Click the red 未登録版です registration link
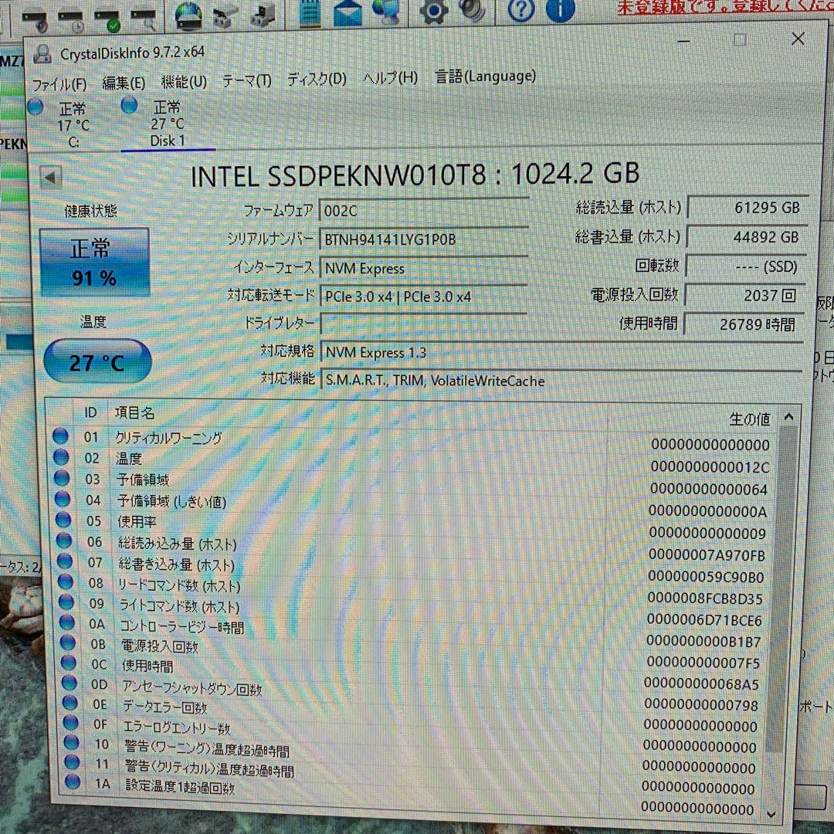This screenshot has width=834, height=834. pos(724,7)
